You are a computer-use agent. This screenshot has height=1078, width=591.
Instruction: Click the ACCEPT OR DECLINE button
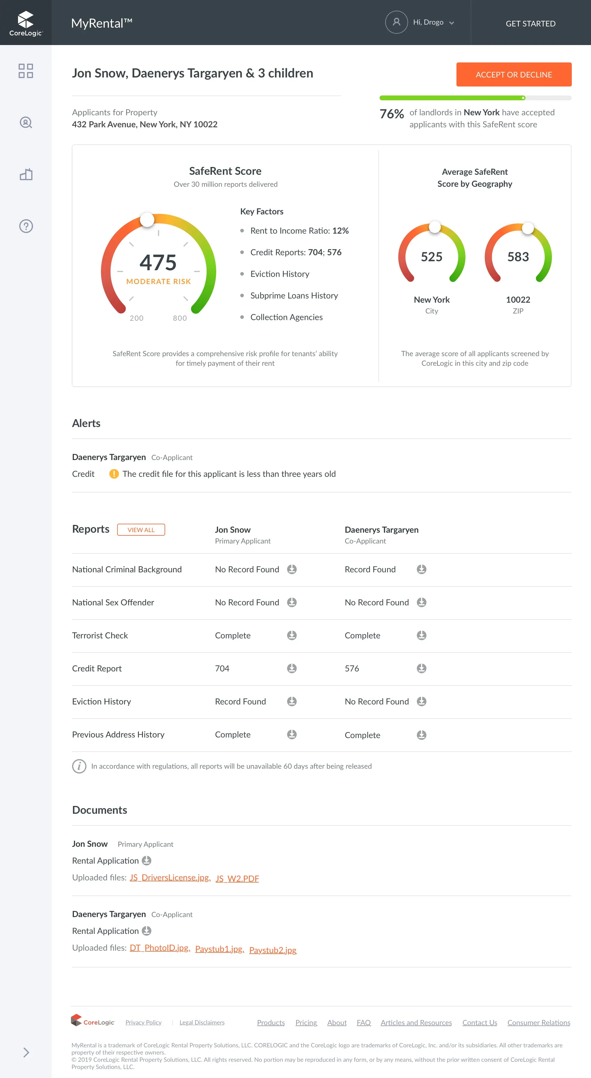click(514, 74)
